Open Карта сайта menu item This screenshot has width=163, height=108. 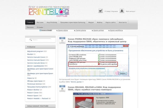111,22
